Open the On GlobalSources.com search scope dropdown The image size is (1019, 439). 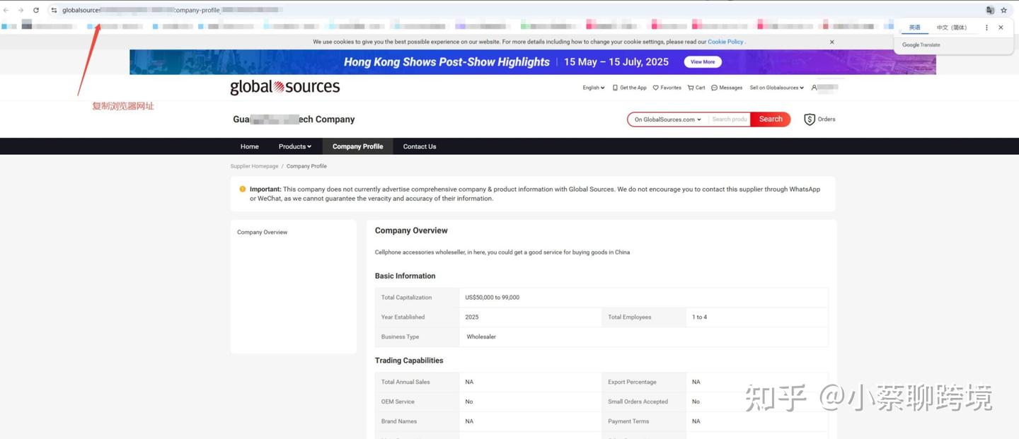[x=666, y=119]
